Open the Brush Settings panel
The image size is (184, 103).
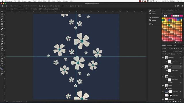154,18
